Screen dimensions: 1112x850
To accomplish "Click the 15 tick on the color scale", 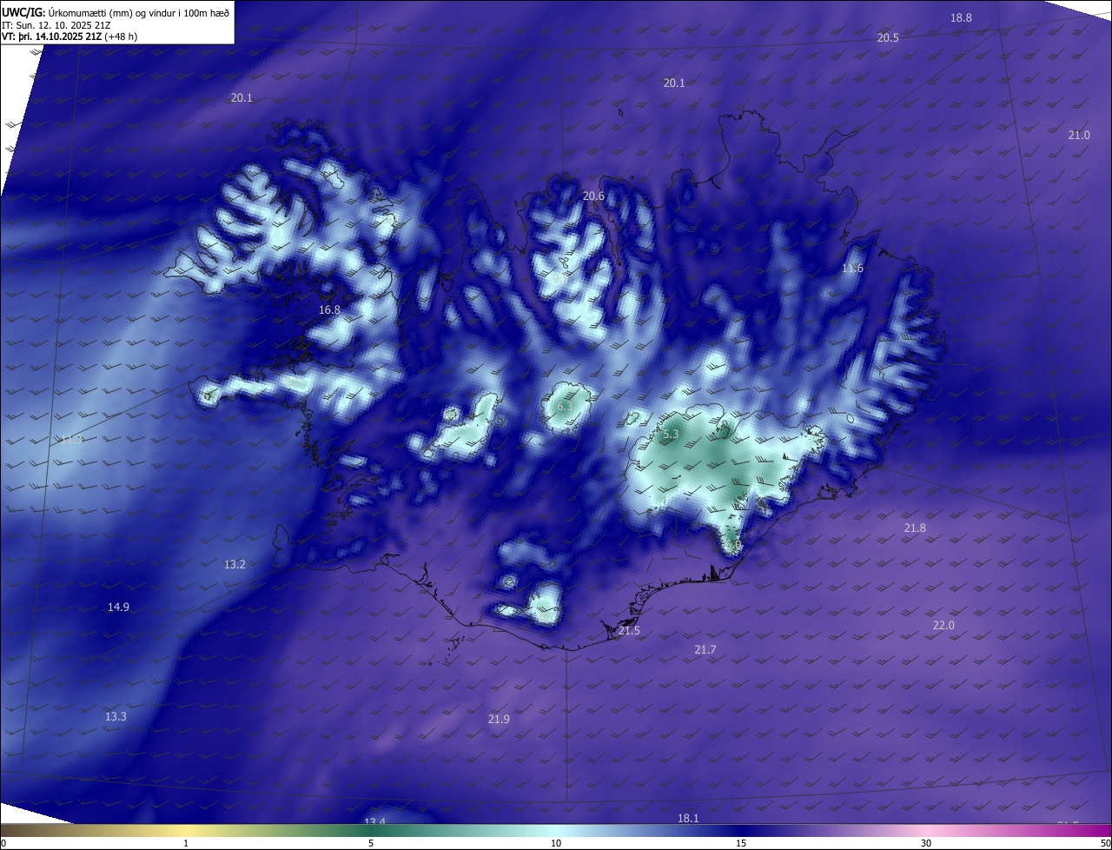I will (741, 844).
